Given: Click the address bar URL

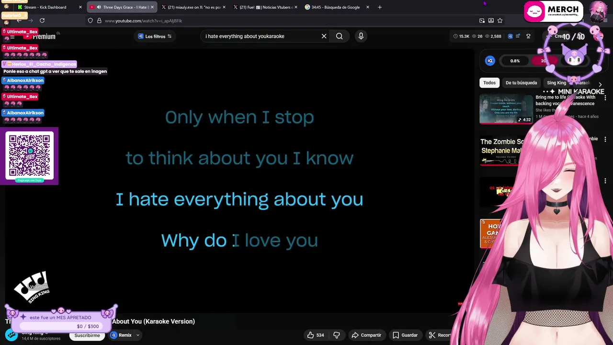Looking at the screenshot, I should coord(144,21).
